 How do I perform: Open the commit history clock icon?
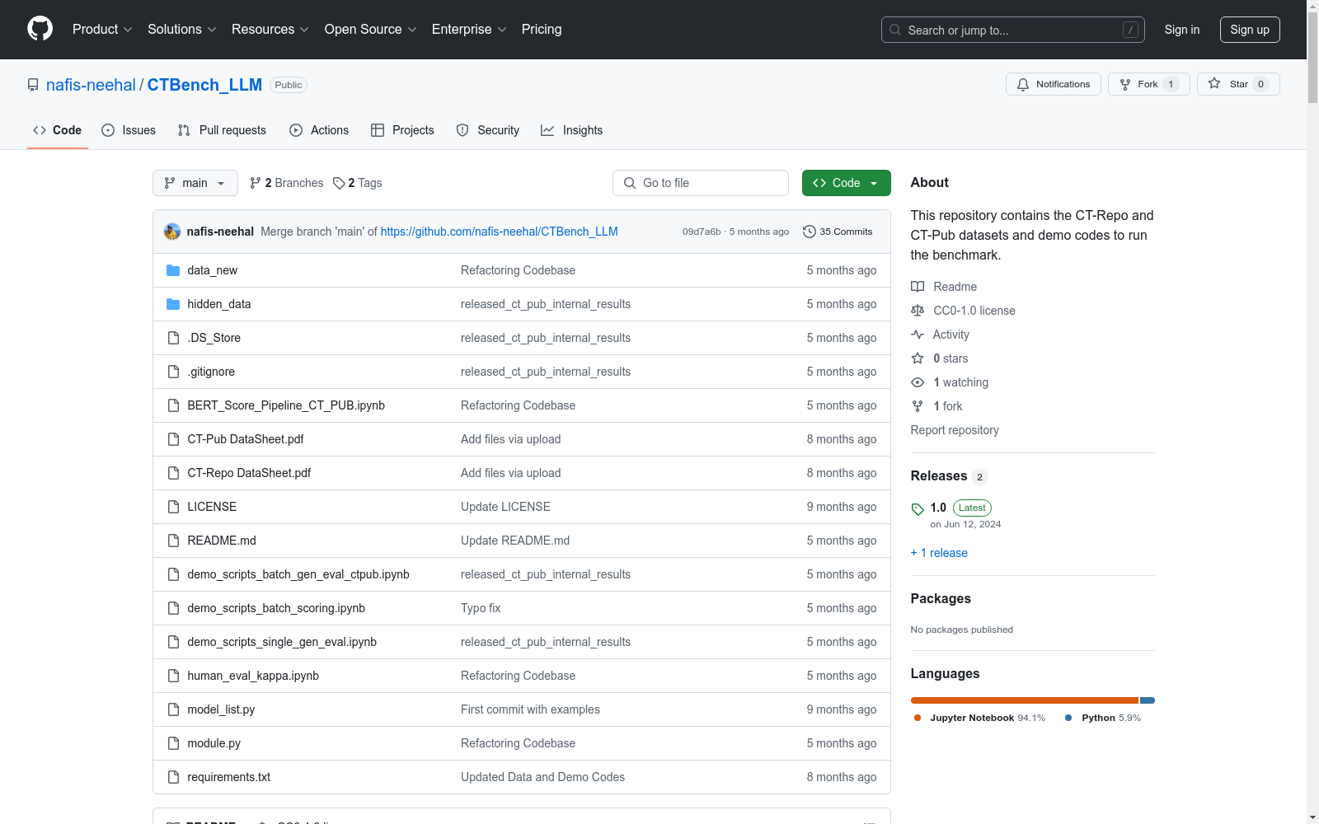(x=810, y=232)
